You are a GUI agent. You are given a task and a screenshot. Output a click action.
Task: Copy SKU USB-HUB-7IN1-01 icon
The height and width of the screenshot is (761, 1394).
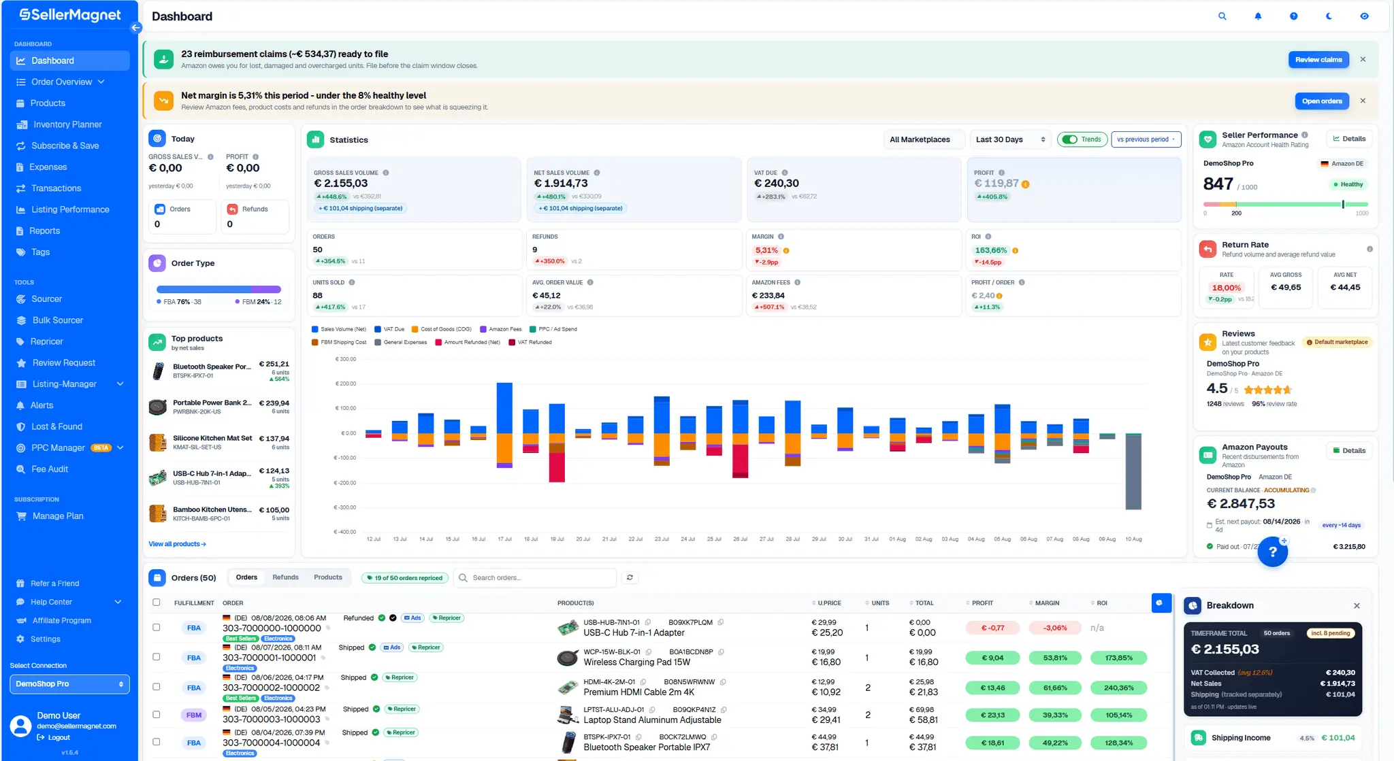(648, 622)
